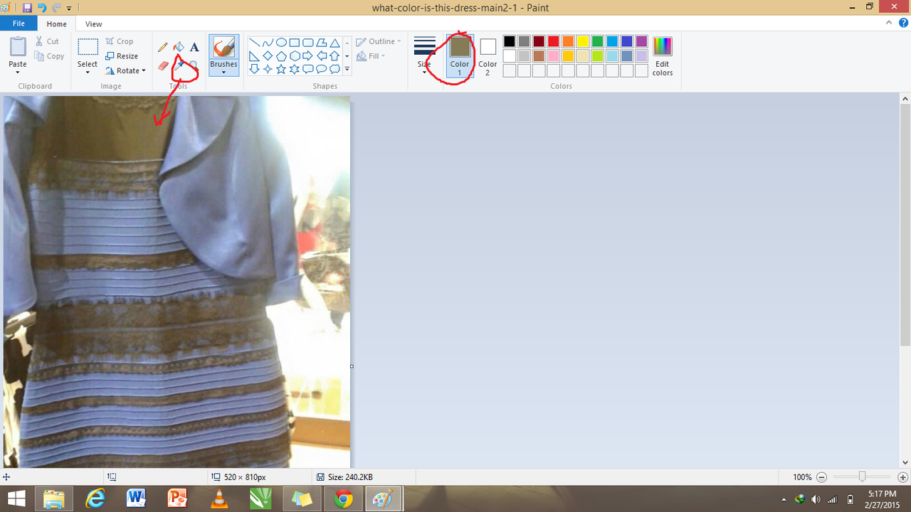Choose the Curve shape
The width and height of the screenshot is (911, 512).
click(x=268, y=43)
